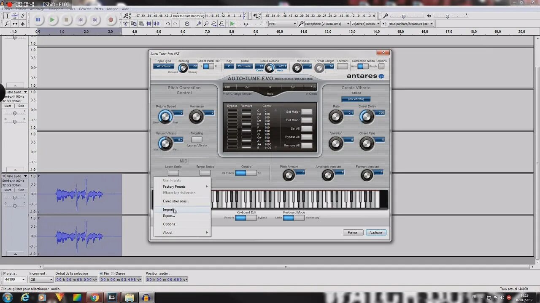Open the 2 (Stereo) recording channels dropdown
The height and width of the screenshot is (303, 540).
pyautogui.click(x=365, y=24)
